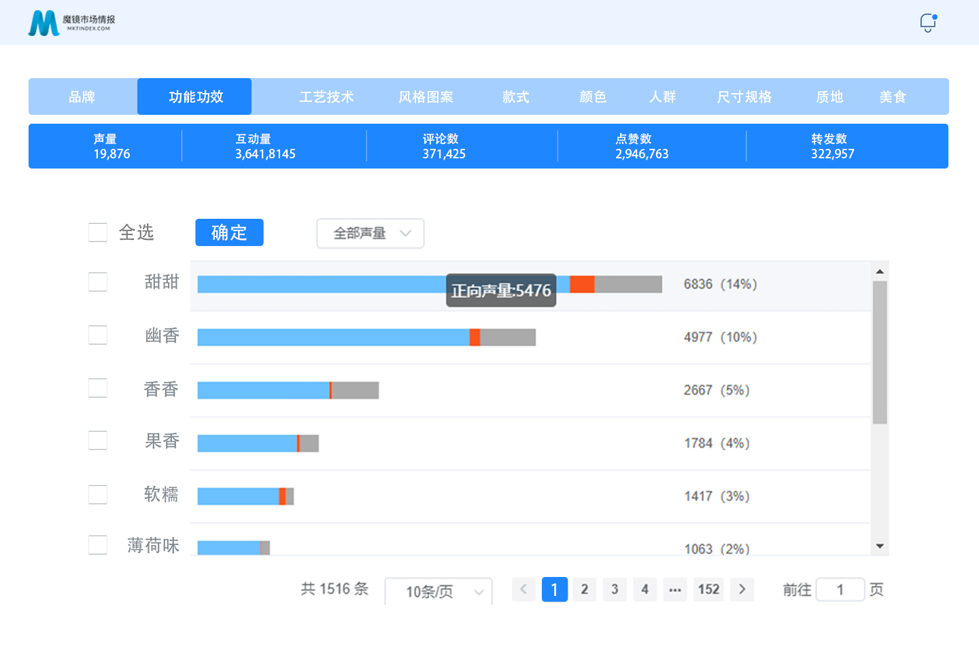Viewport: 979px width, 666px height.
Task: Click the MKTINDEX logo
Action: pyautogui.click(x=71, y=23)
